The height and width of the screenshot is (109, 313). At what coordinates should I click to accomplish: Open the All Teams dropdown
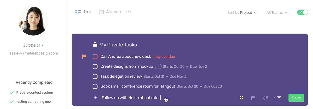point(277,12)
